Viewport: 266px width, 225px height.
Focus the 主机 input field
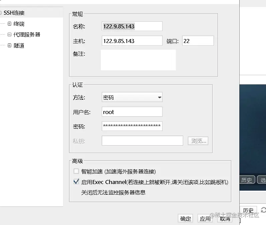tap(132, 41)
